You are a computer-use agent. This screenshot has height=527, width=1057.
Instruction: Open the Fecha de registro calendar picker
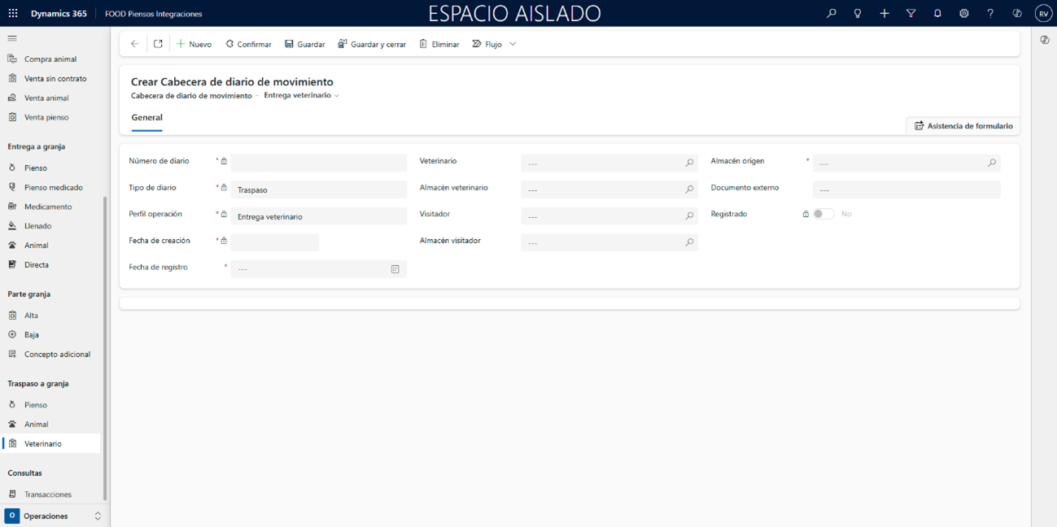point(395,269)
